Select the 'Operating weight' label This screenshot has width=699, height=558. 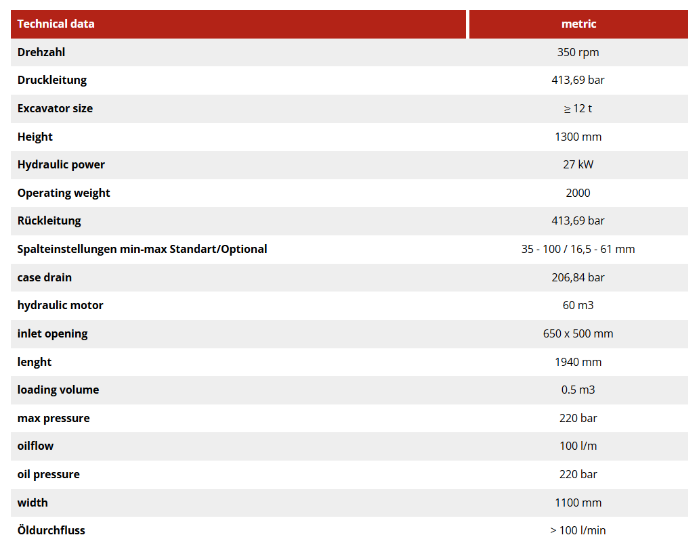(x=63, y=193)
